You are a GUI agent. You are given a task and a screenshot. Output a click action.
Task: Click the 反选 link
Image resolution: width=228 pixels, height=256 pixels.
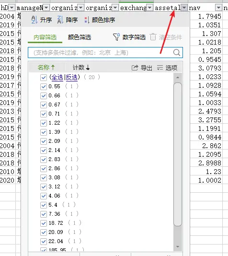[71, 77]
